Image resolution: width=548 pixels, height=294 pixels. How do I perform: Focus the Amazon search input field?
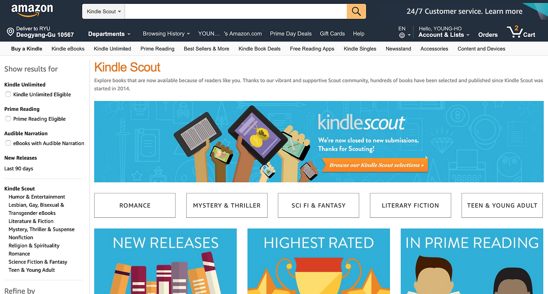pos(236,12)
